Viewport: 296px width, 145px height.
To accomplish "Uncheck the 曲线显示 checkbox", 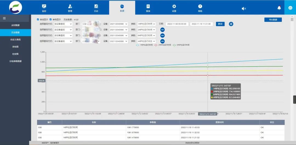I will coord(38,19).
